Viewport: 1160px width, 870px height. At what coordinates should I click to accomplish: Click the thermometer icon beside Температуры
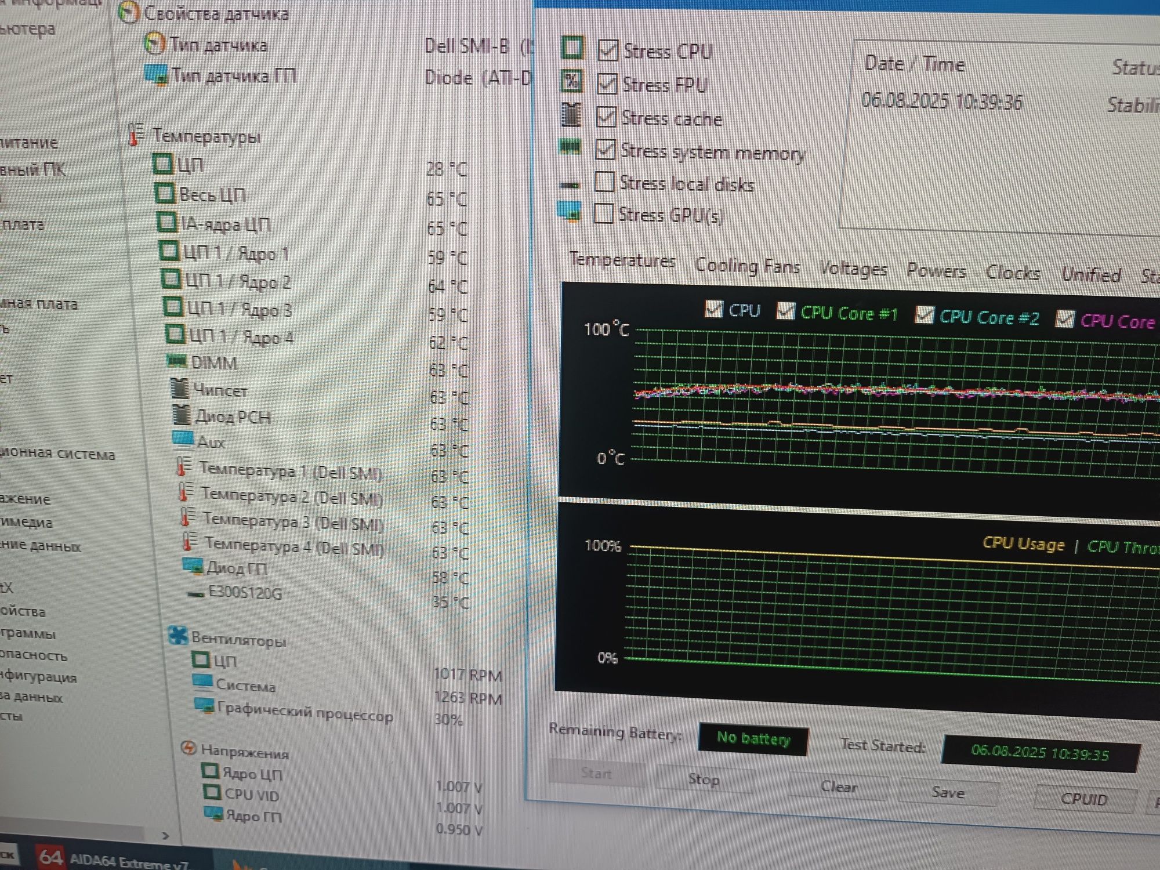136,135
